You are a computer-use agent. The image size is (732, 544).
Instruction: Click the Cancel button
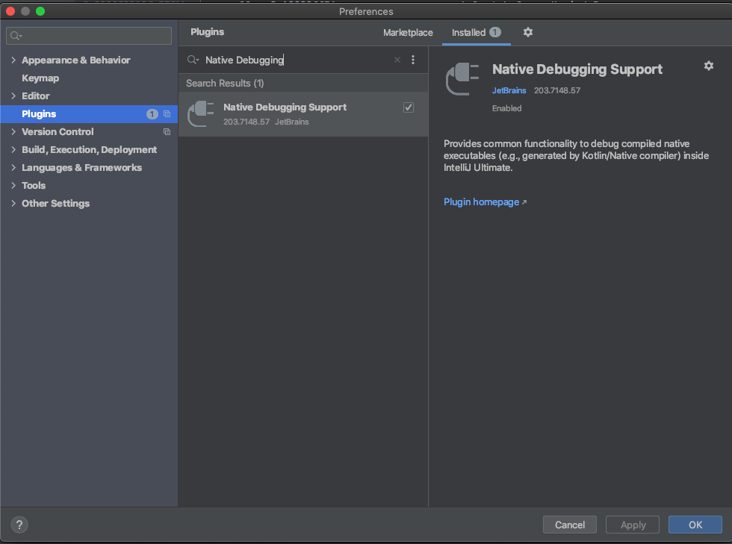[569, 525]
